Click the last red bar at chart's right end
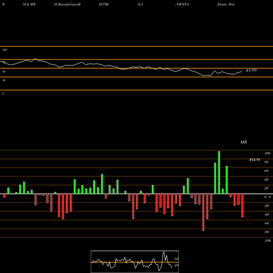Viewport: 273px width, 273px height. [x=242, y=206]
